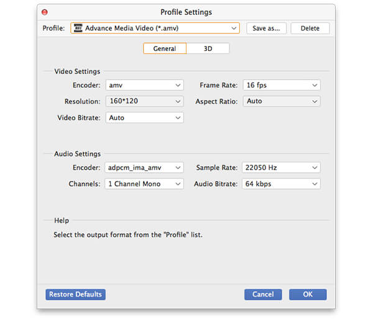Click Restore Defaults button
The width and height of the screenshot is (373, 319).
pos(75,295)
